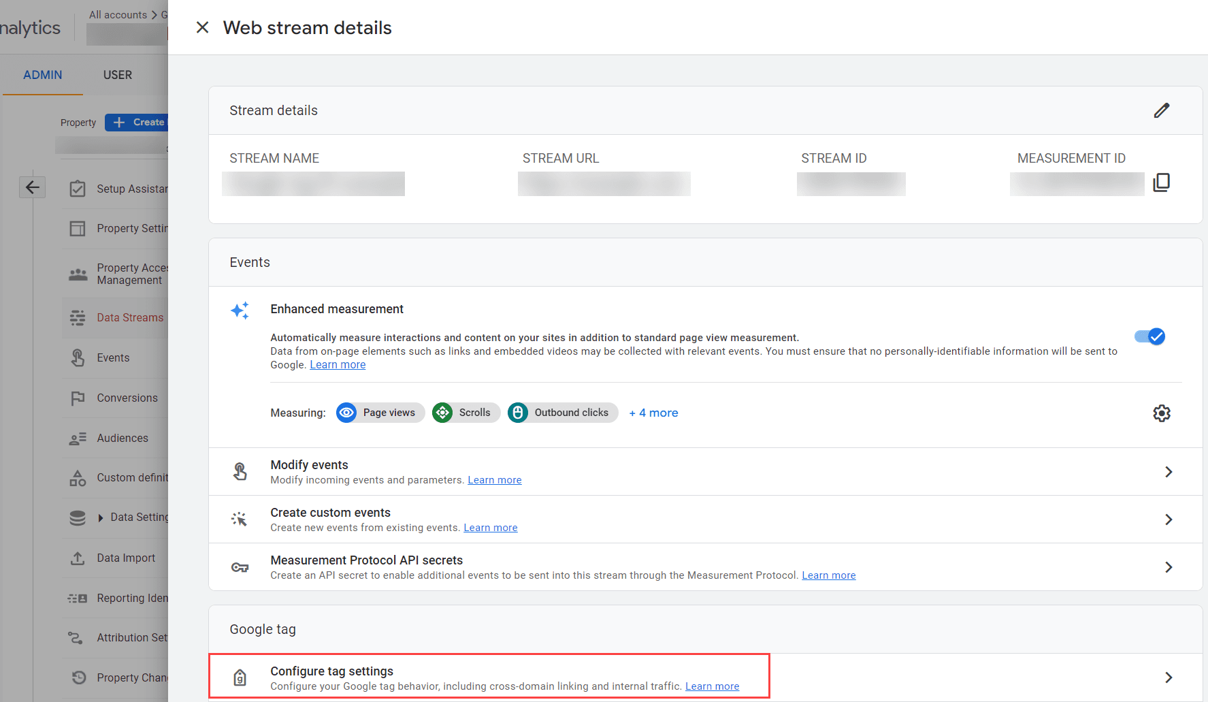
Task: Open enhanced measurement gear settings
Action: [1162, 413]
